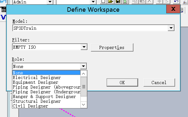Screen dimensions: 188x117
Task: Choose Piping Designer (Aboveground) role
Action: click(46, 87)
